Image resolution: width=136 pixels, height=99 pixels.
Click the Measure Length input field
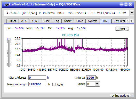pyautogui.click(x=37, y=84)
